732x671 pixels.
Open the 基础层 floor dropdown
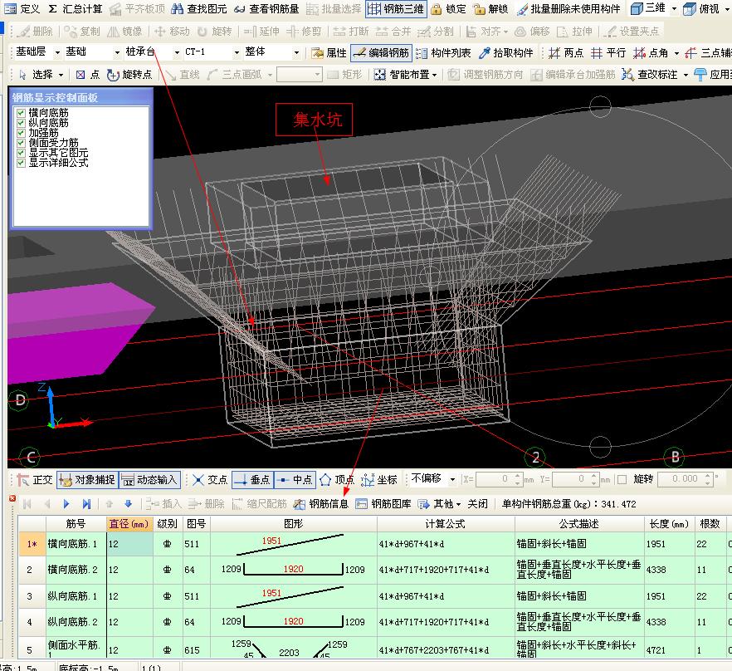click(x=57, y=52)
